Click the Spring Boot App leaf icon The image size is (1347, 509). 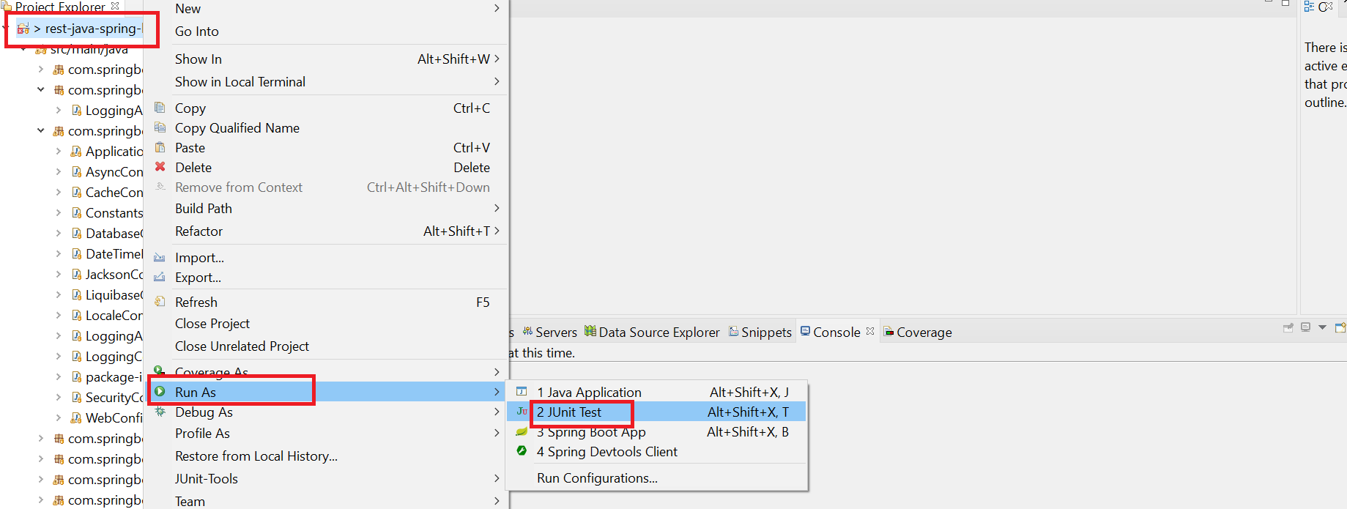coord(522,431)
